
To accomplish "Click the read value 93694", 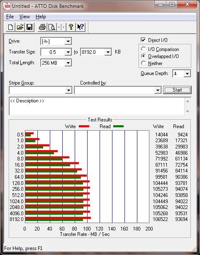I will (181, 219).
